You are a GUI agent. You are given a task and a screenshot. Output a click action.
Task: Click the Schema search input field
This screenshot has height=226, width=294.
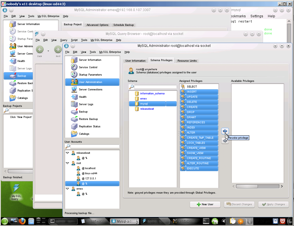pyautogui.click(x=156, y=87)
